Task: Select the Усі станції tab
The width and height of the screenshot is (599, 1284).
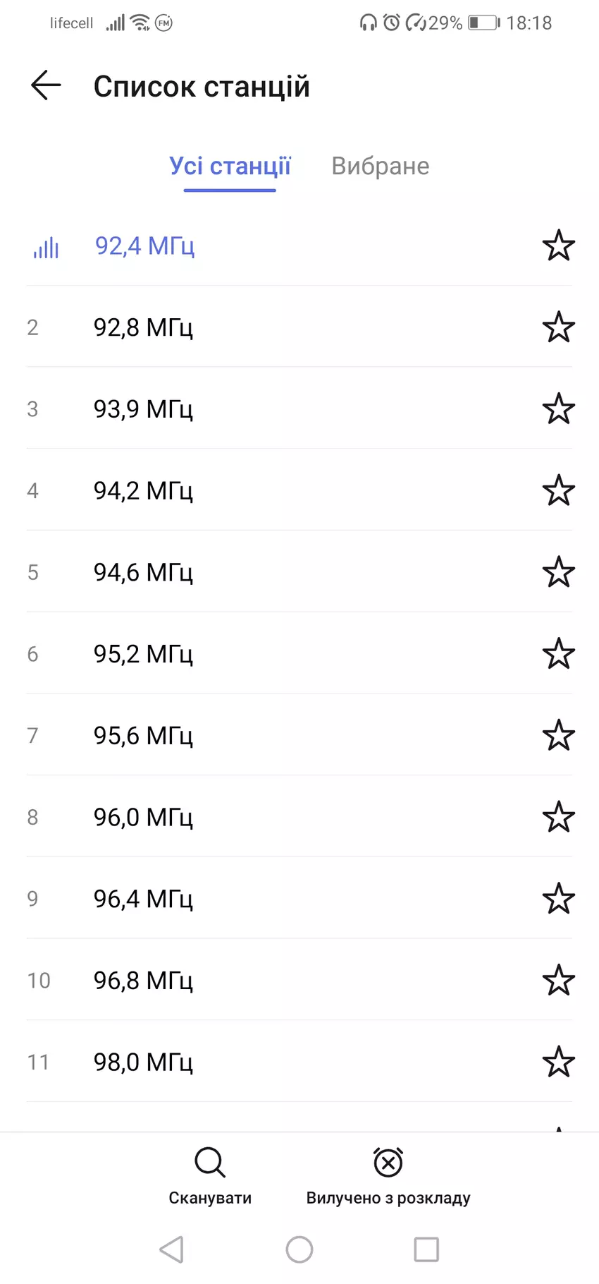Action: pos(230,166)
